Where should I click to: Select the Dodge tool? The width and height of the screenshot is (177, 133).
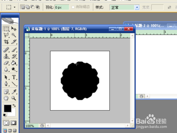14,69
